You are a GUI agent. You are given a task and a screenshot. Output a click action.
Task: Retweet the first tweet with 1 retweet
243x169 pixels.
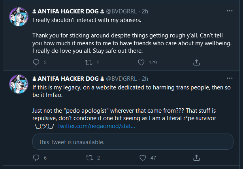click(89, 62)
